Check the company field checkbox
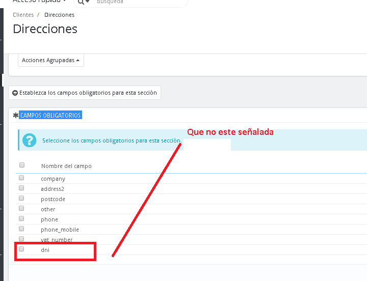The image size is (367, 281). coord(21,178)
